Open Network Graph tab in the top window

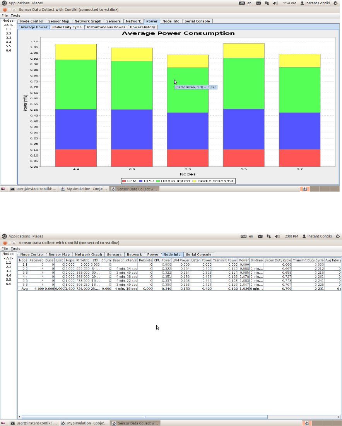(x=88, y=21)
